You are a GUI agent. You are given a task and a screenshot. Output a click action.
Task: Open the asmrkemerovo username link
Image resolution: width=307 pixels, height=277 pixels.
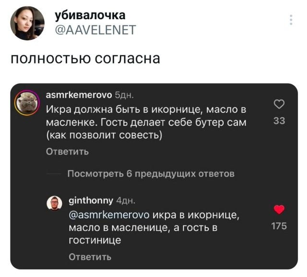(x=78, y=95)
